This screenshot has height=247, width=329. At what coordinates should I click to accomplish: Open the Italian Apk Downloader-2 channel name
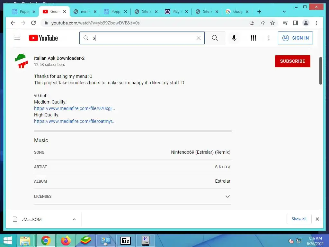point(59,58)
